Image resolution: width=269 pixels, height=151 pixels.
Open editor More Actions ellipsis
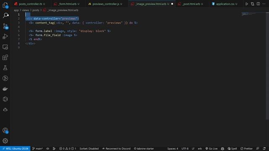(x=264, y=4)
